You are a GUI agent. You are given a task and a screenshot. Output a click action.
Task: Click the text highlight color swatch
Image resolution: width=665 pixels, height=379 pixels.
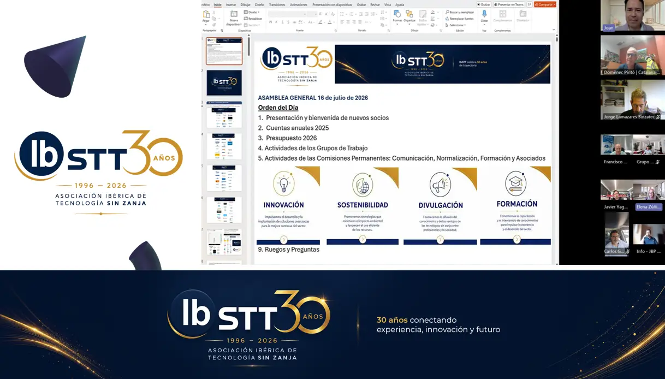coord(320,22)
